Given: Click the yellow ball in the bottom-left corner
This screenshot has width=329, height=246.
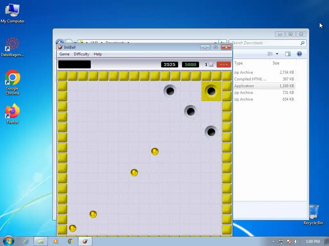Looking at the screenshot, I should [x=73, y=228].
